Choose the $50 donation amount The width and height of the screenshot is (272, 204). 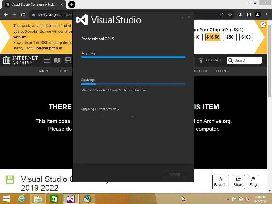coord(230,37)
